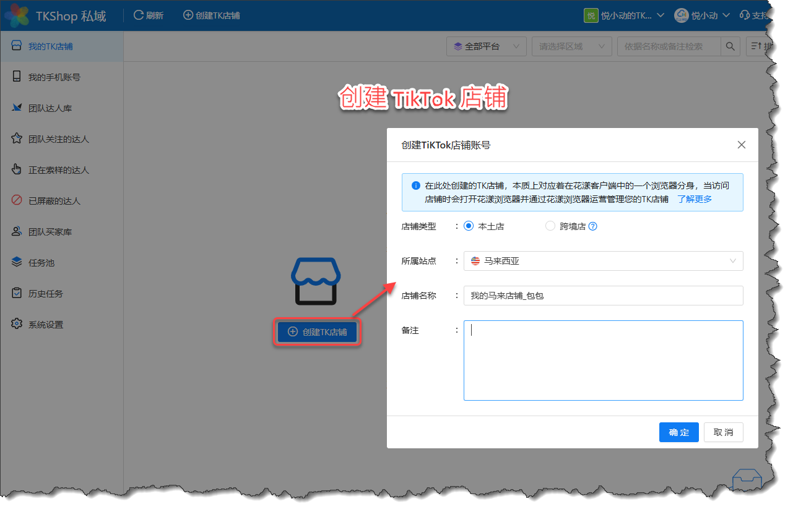Click the info icon in the blue notice

tap(416, 185)
